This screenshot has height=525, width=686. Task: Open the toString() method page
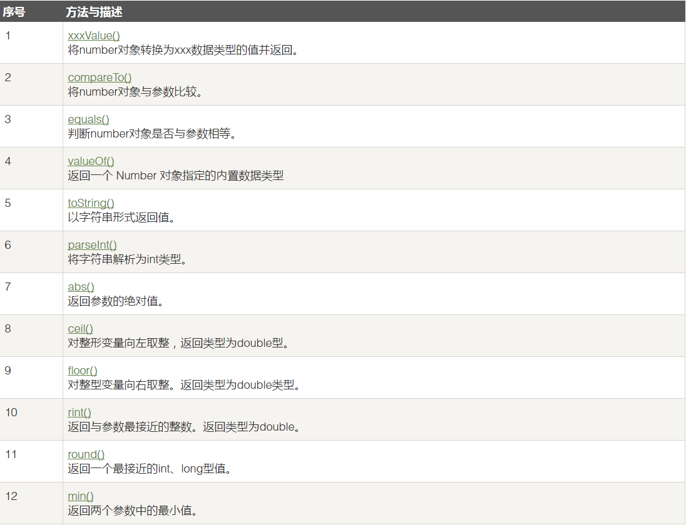tap(91, 203)
